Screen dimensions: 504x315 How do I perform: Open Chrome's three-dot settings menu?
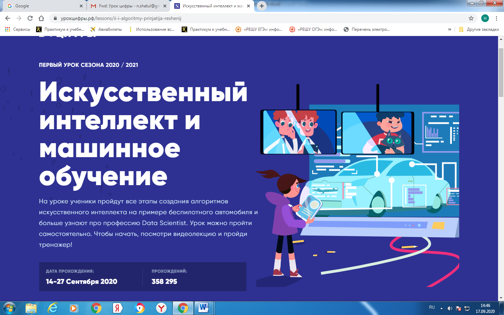496,18
